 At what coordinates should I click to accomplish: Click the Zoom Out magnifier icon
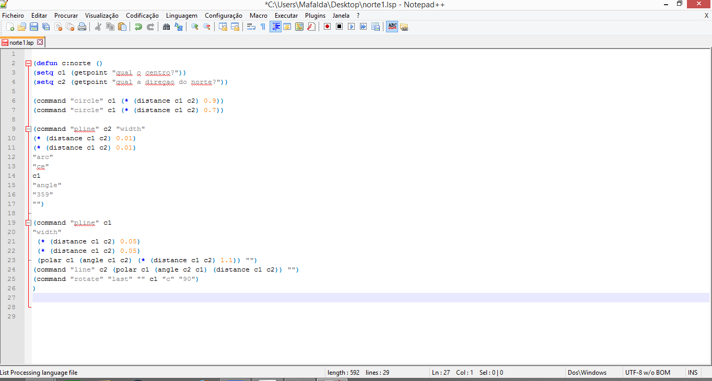coord(207,27)
